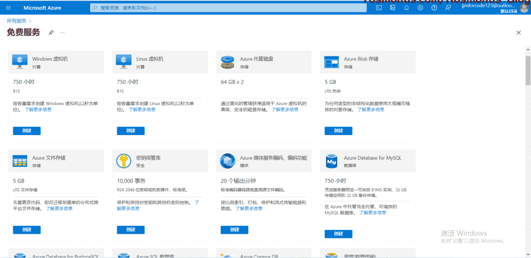Open the more options ellipsis beside 免费服务
The height and width of the screenshot is (258, 531).
pyautogui.click(x=62, y=33)
